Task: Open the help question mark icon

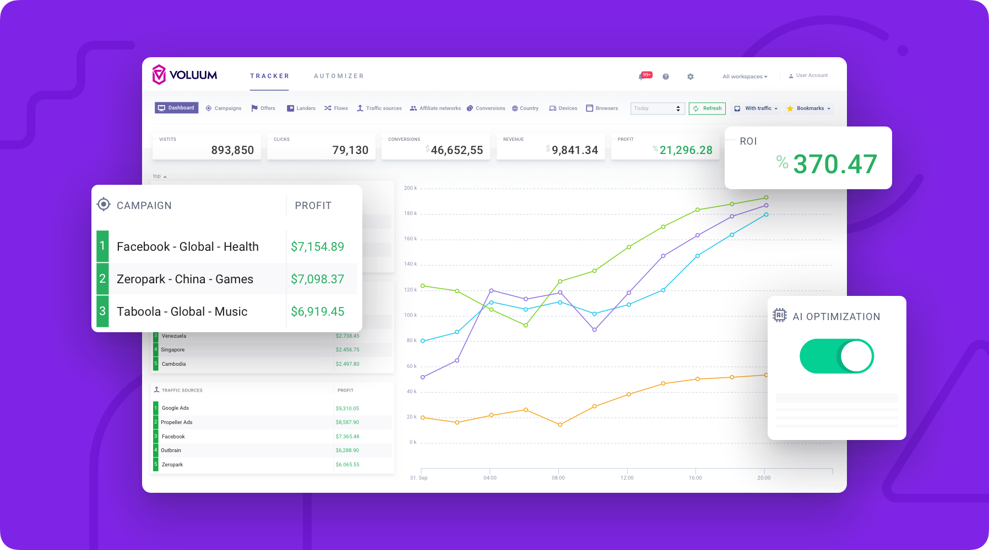Action: (x=666, y=76)
